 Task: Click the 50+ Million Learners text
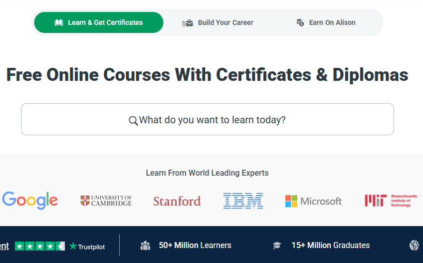coord(195,245)
